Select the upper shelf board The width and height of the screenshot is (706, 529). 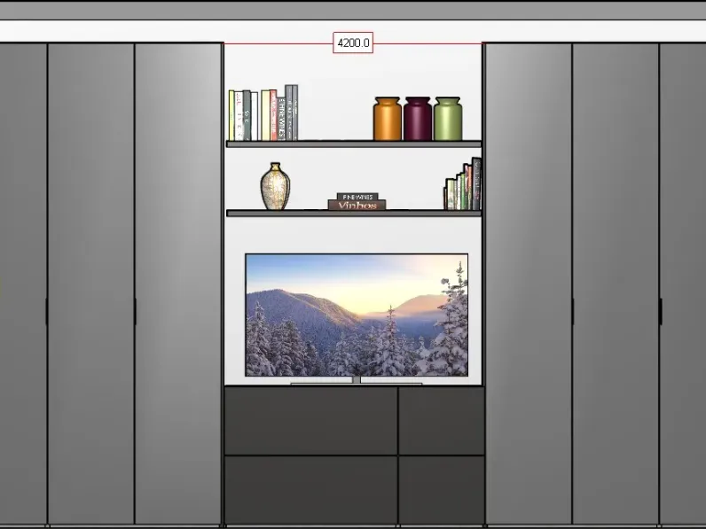[354, 144]
